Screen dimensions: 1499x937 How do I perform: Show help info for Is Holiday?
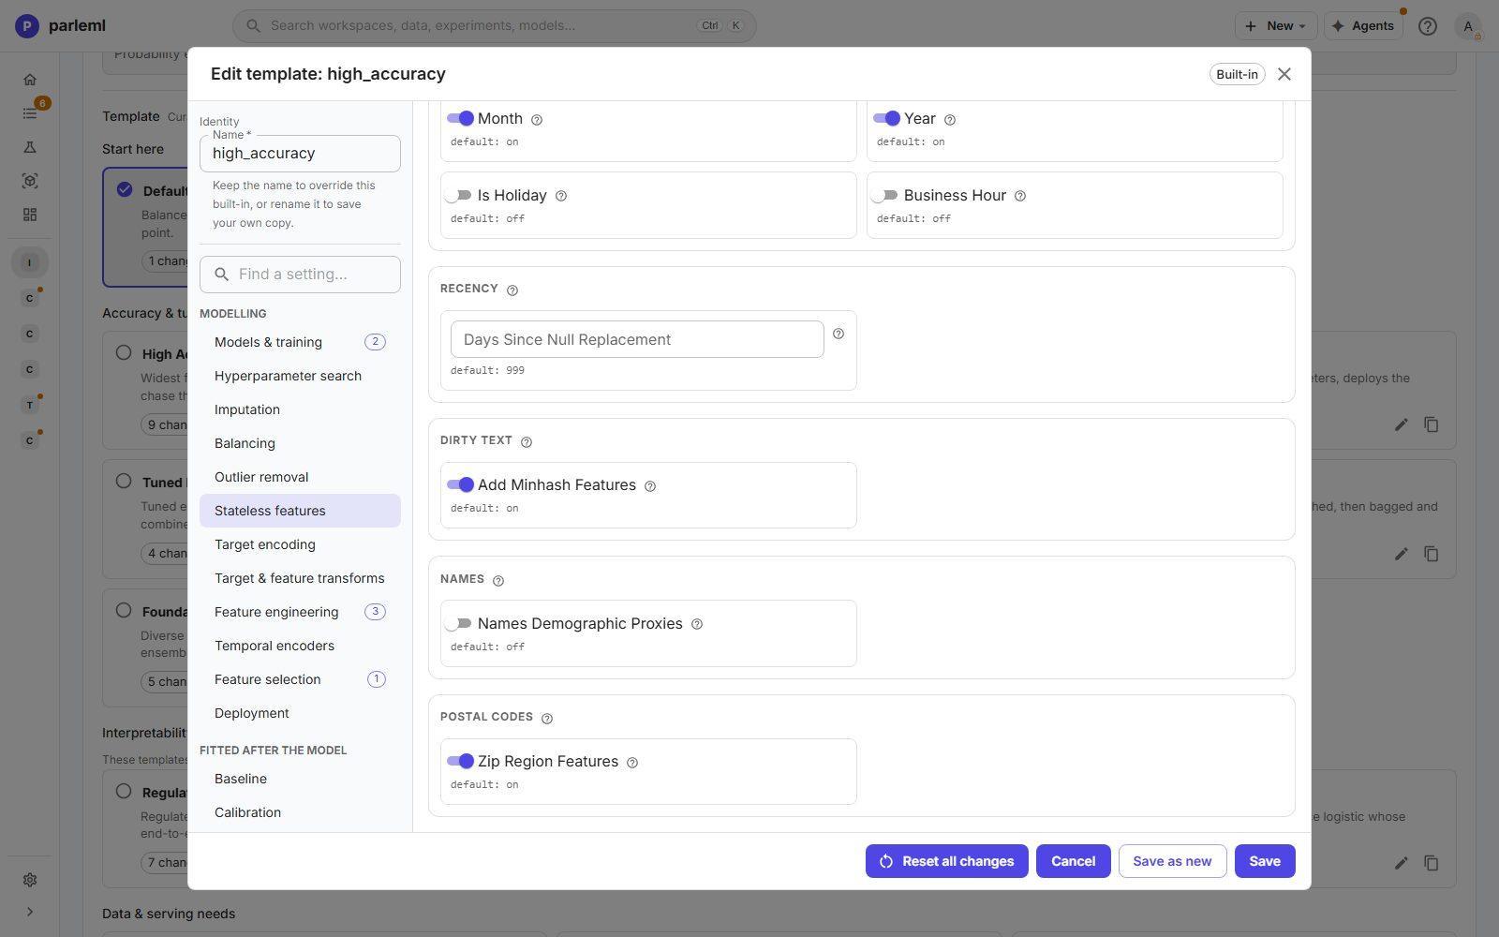(561, 196)
